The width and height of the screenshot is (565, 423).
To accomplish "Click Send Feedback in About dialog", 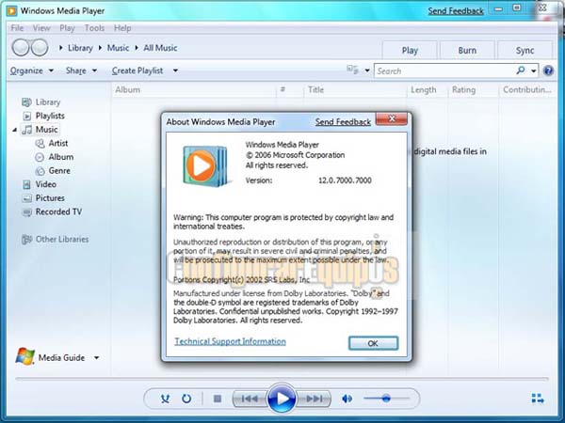I will pyautogui.click(x=343, y=122).
